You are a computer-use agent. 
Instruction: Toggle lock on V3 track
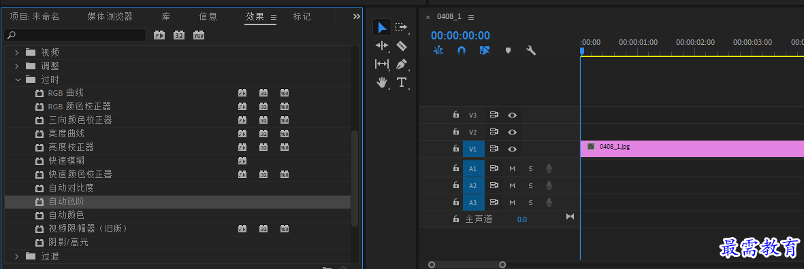point(455,115)
